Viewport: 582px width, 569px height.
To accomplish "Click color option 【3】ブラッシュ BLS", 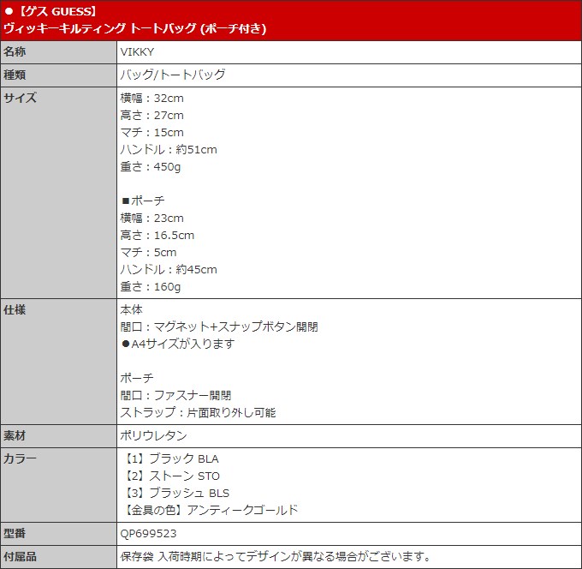I will pos(176,493).
